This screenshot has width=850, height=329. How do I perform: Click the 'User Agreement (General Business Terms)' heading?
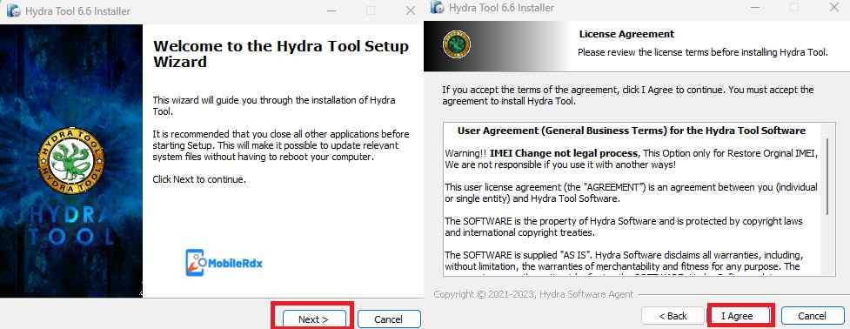coord(632,131)
